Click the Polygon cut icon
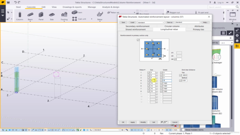The width and height of the screenshot is (240, 135). (x=168, y=12)
